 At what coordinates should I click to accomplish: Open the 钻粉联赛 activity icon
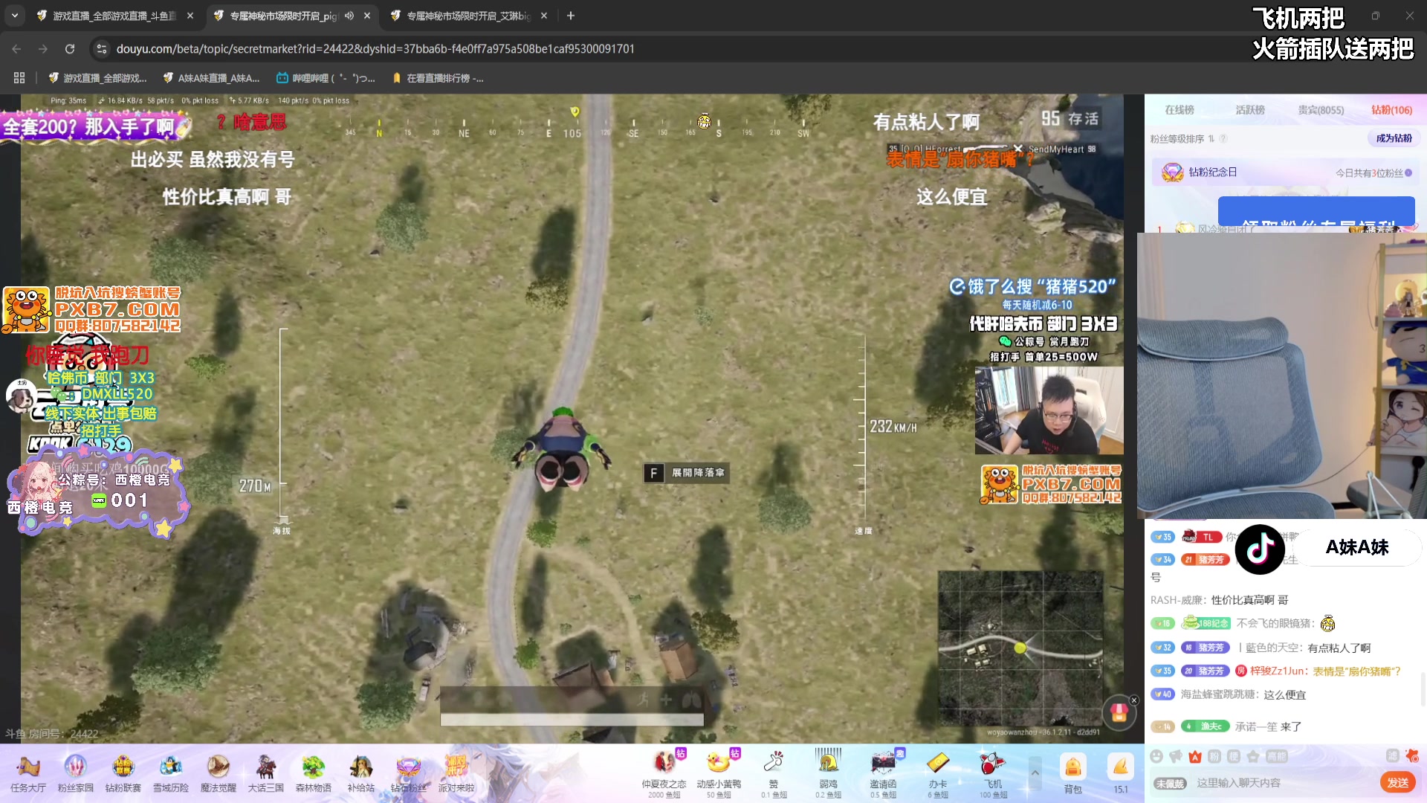(x=123, y=773)
